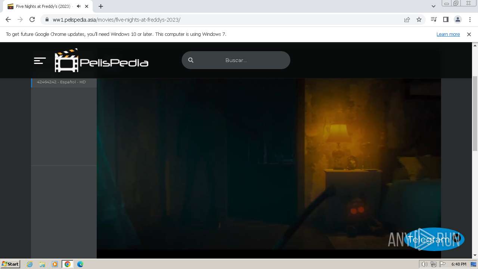Click the 6:48 PM clock

pyautogui.click(x=459, y=264)
